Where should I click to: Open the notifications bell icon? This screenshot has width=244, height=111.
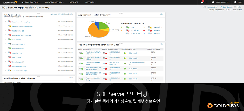click(202, 2)
